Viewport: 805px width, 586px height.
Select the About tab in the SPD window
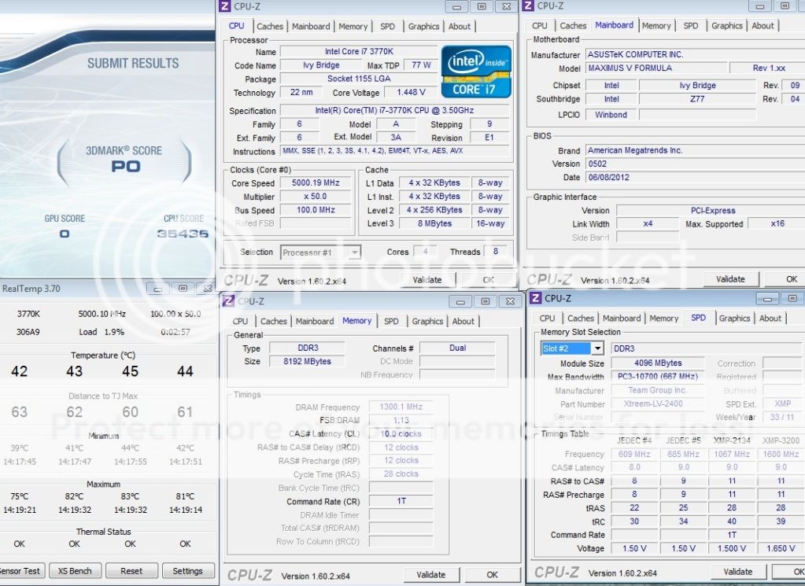click(x=770, y=319)
